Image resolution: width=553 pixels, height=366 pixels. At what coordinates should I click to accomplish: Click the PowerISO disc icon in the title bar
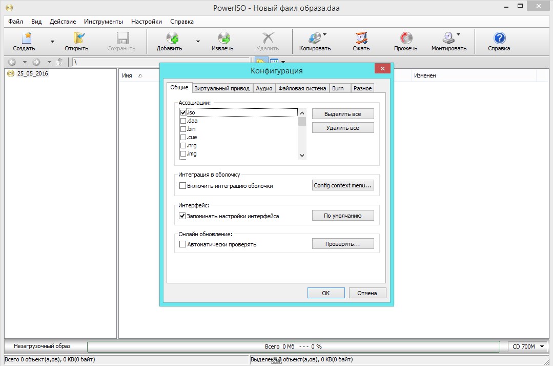pos(9,7)
